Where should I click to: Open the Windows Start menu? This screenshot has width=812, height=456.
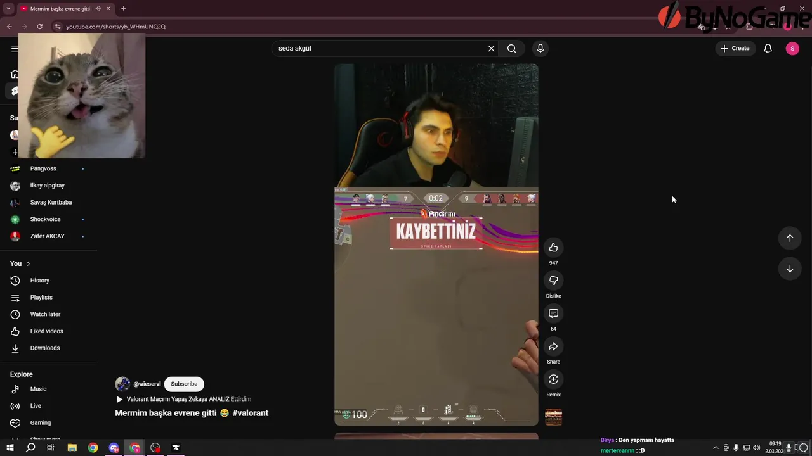[10, 448]
